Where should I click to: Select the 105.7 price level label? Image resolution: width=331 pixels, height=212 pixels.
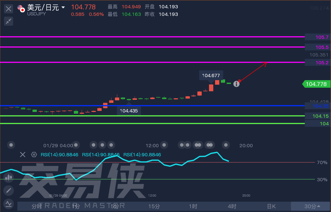[317, 37]
